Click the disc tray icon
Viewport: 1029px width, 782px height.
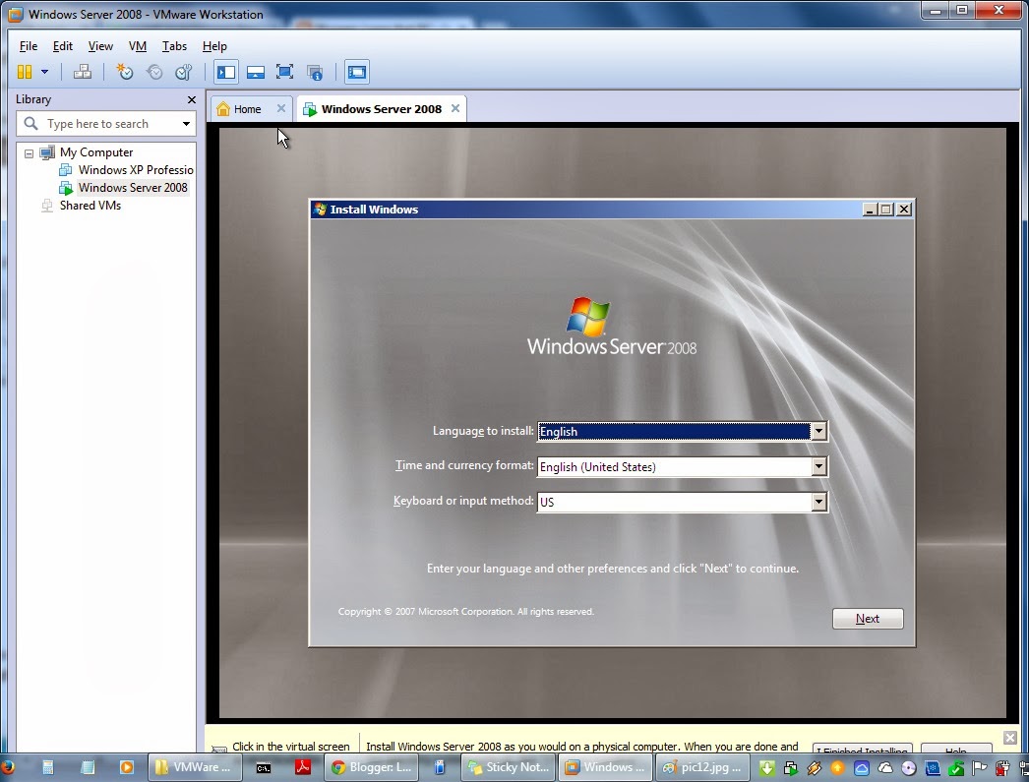click(x=909, y=767)
